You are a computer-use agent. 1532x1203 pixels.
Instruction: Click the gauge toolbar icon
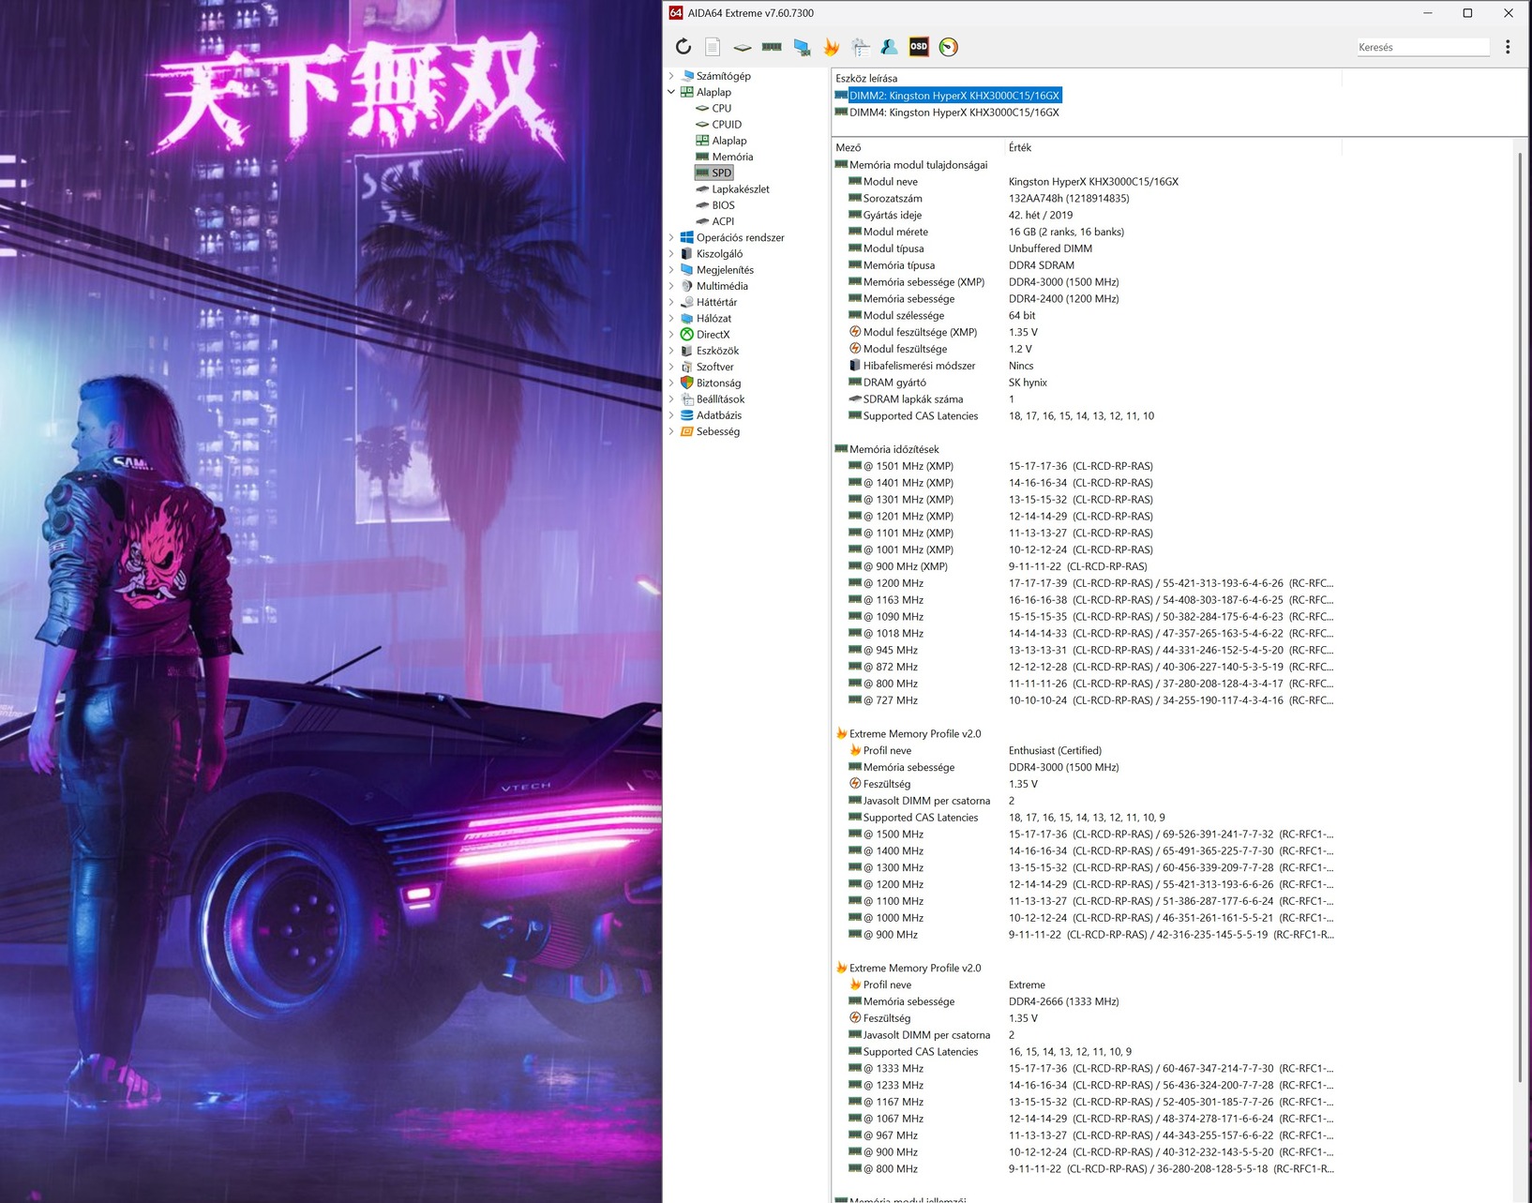(949, 47)
